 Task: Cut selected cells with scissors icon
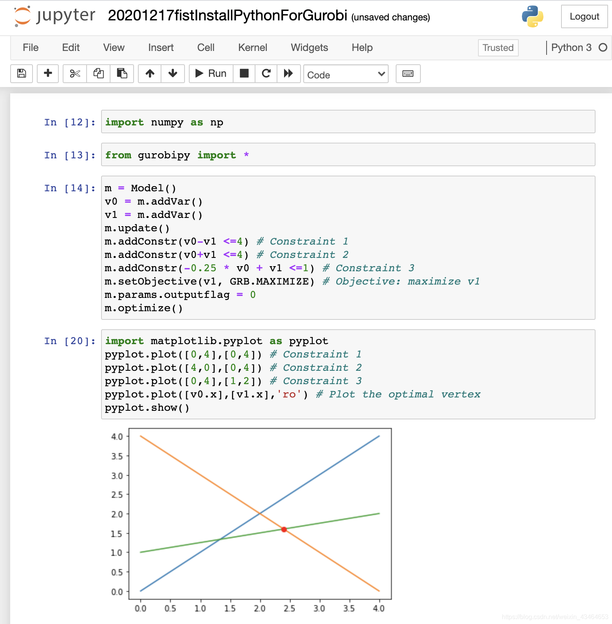pos(75,74)
